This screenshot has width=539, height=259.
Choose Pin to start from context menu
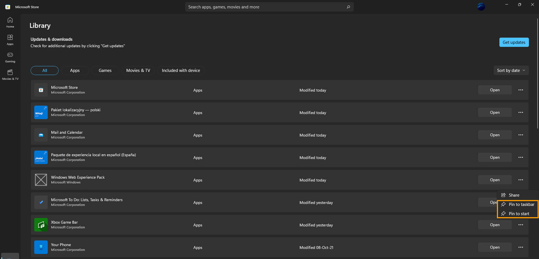(x=518, y=214)
